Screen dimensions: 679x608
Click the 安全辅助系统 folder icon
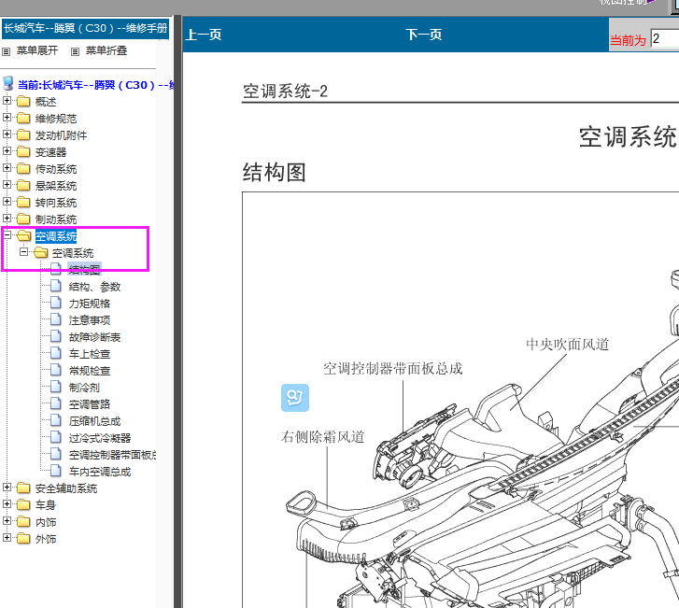[23, 488]
